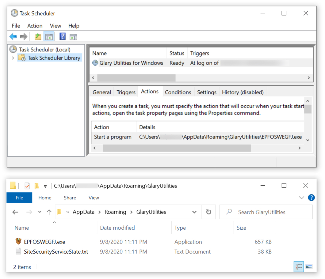Open the File menu in Task Scheduler

(16, 26)
